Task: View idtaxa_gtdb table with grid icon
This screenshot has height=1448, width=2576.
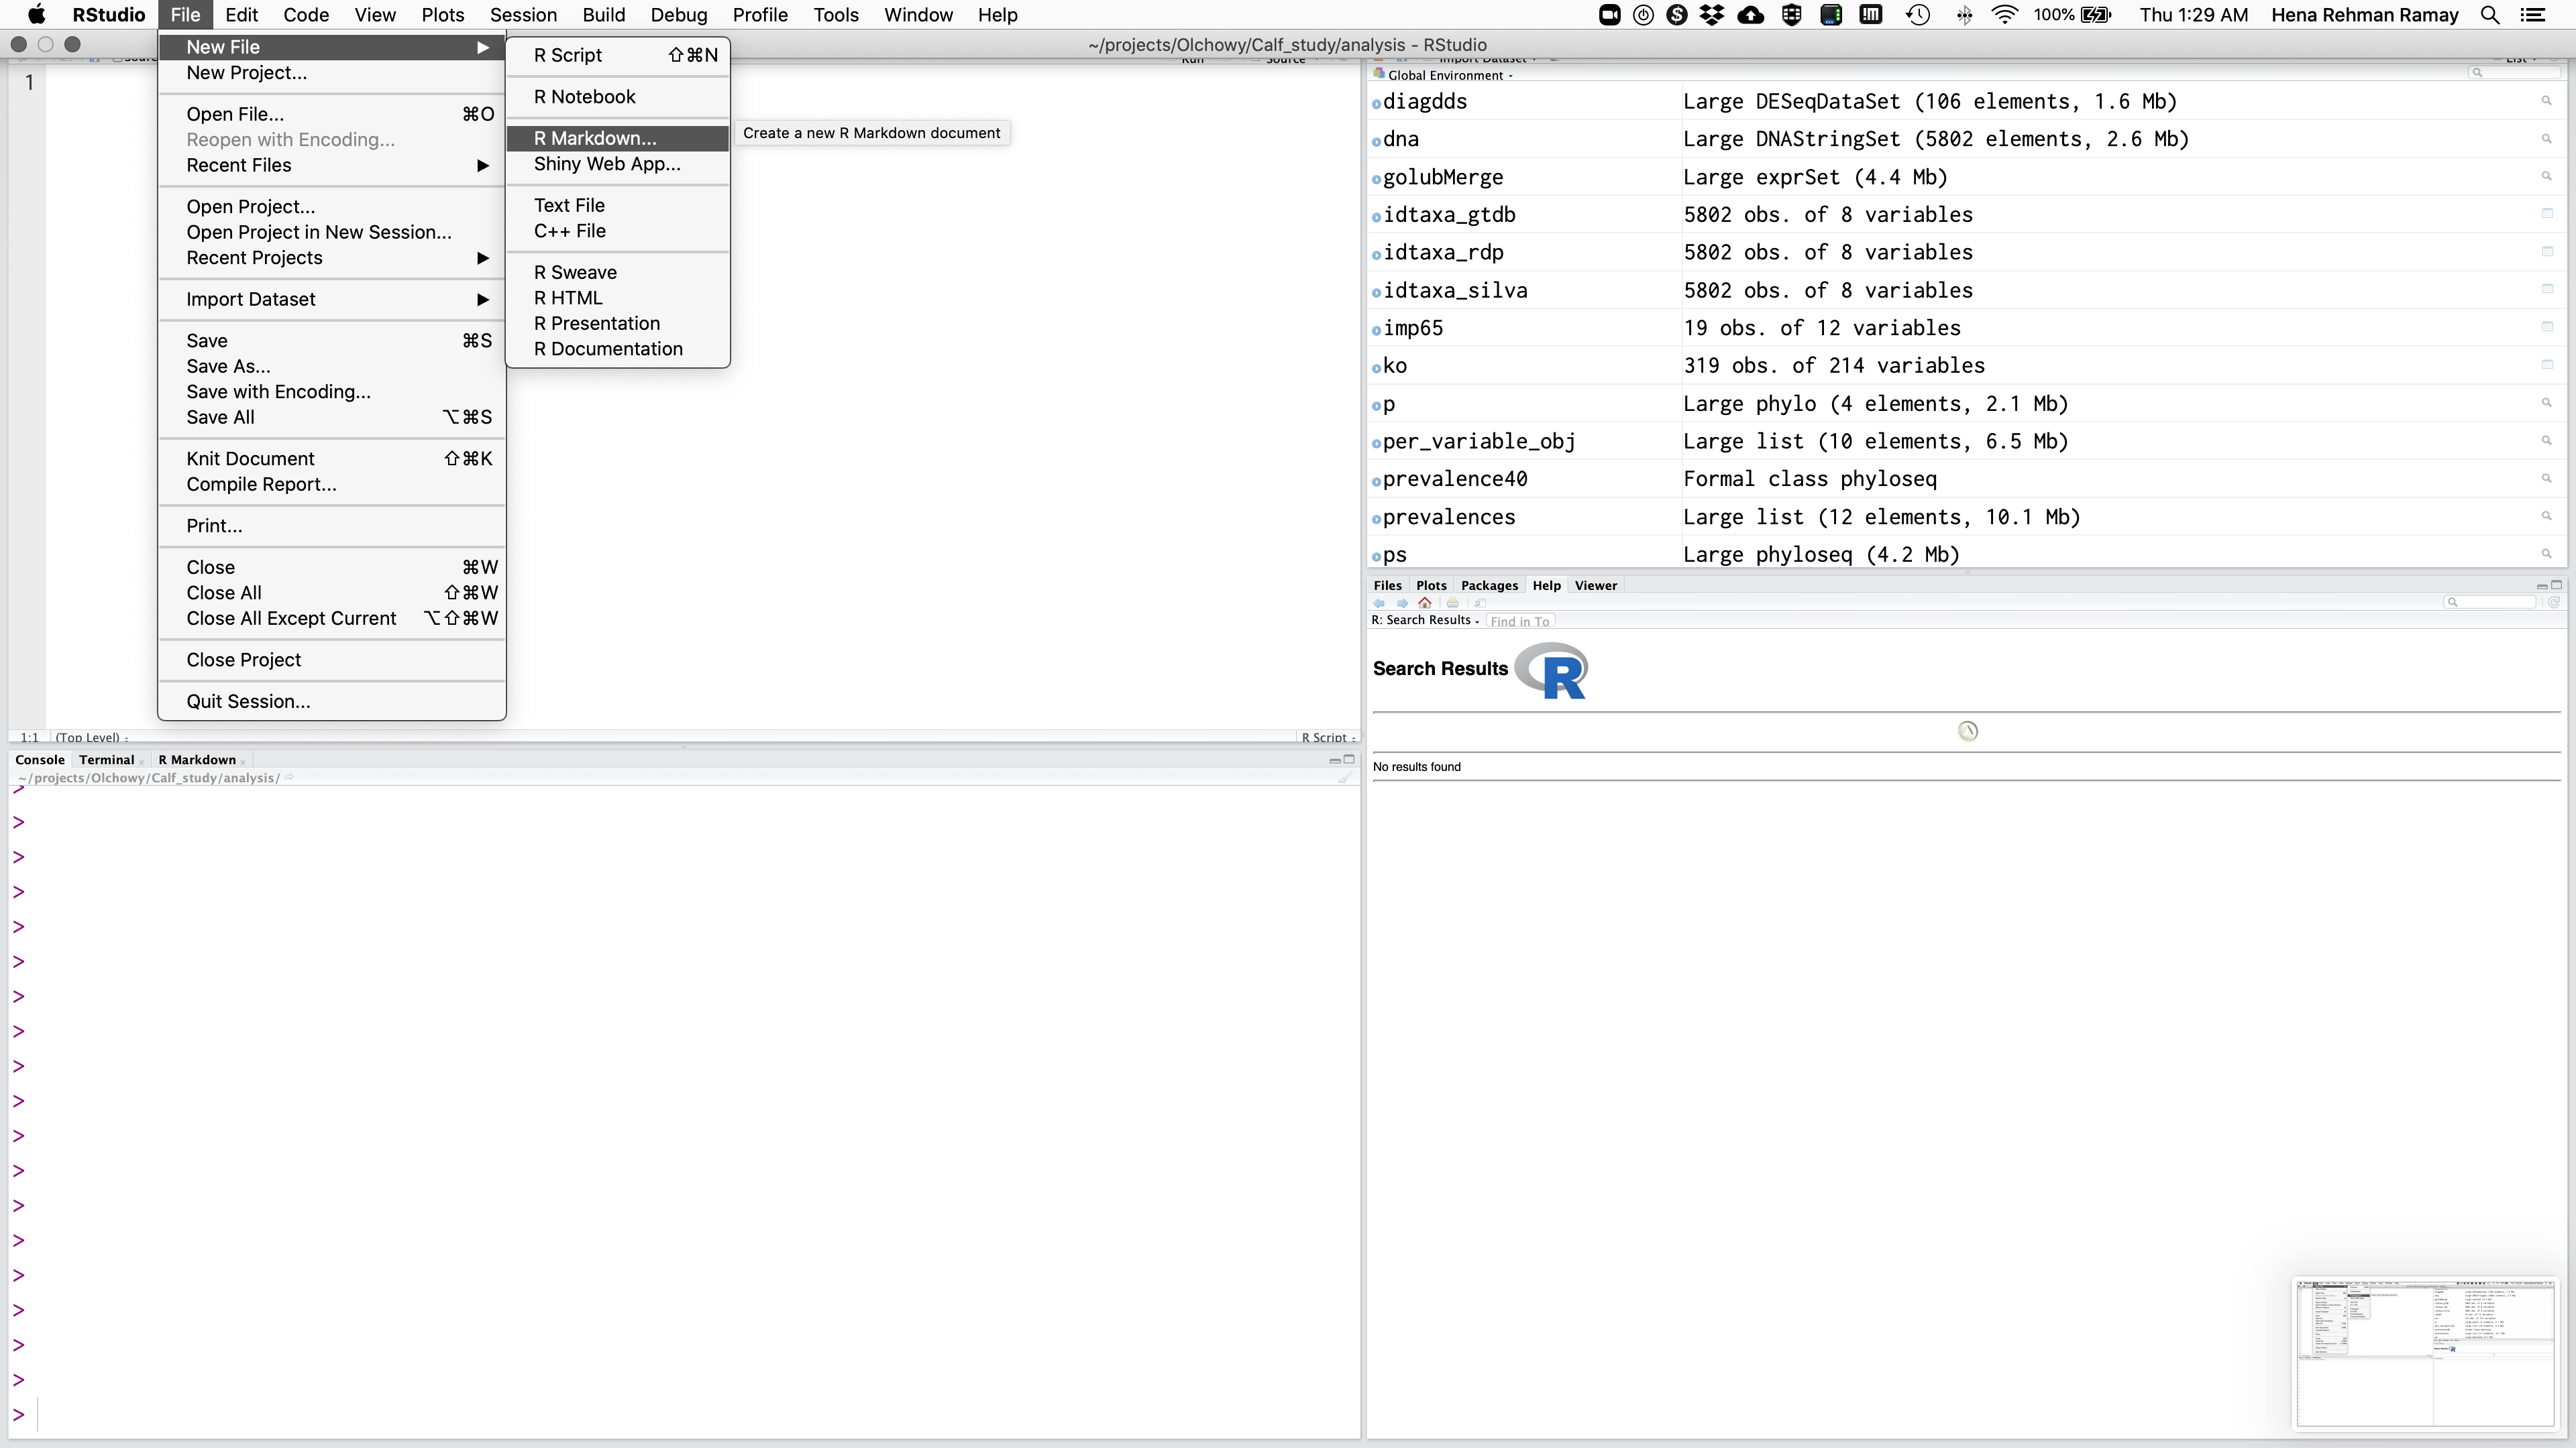Action: point(2547,214)
